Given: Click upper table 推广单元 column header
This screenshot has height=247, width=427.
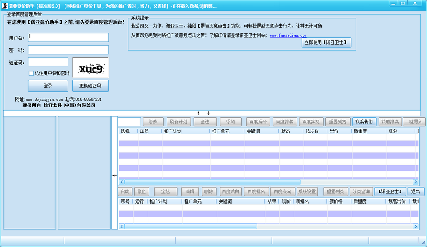Looking at the screenshot, I should click(227, 131).
